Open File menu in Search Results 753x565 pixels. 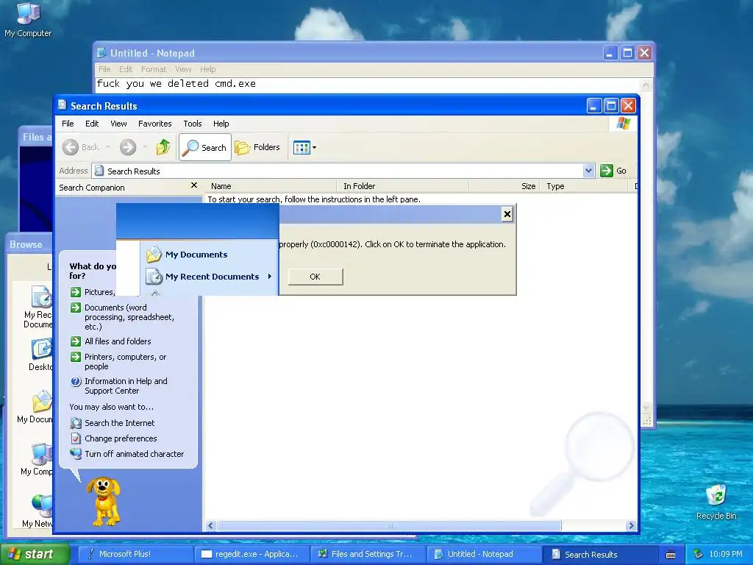coord(68,124)
